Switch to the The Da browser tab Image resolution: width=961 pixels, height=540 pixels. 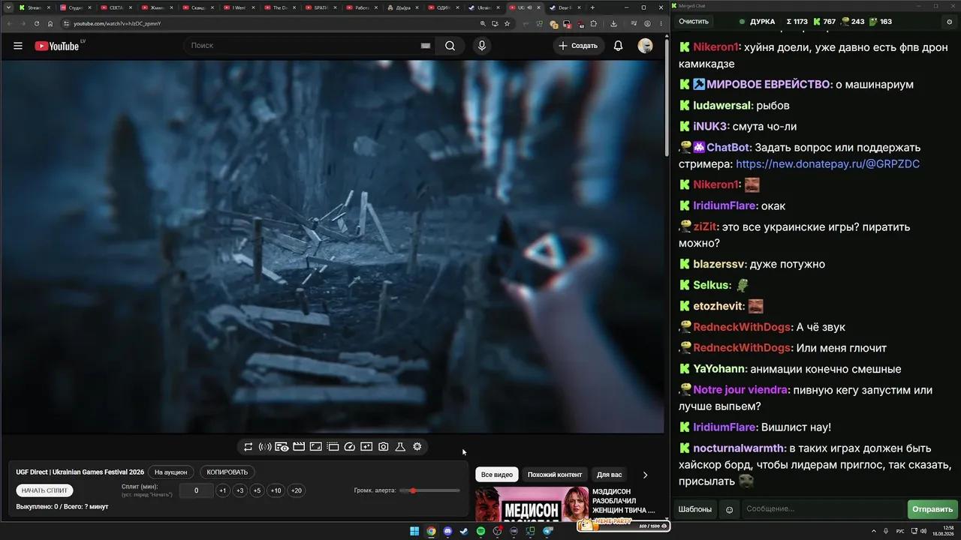[279, 7]
